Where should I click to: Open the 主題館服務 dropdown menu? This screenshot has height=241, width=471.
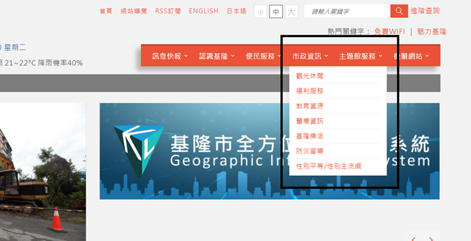click(x=361, y=56)
